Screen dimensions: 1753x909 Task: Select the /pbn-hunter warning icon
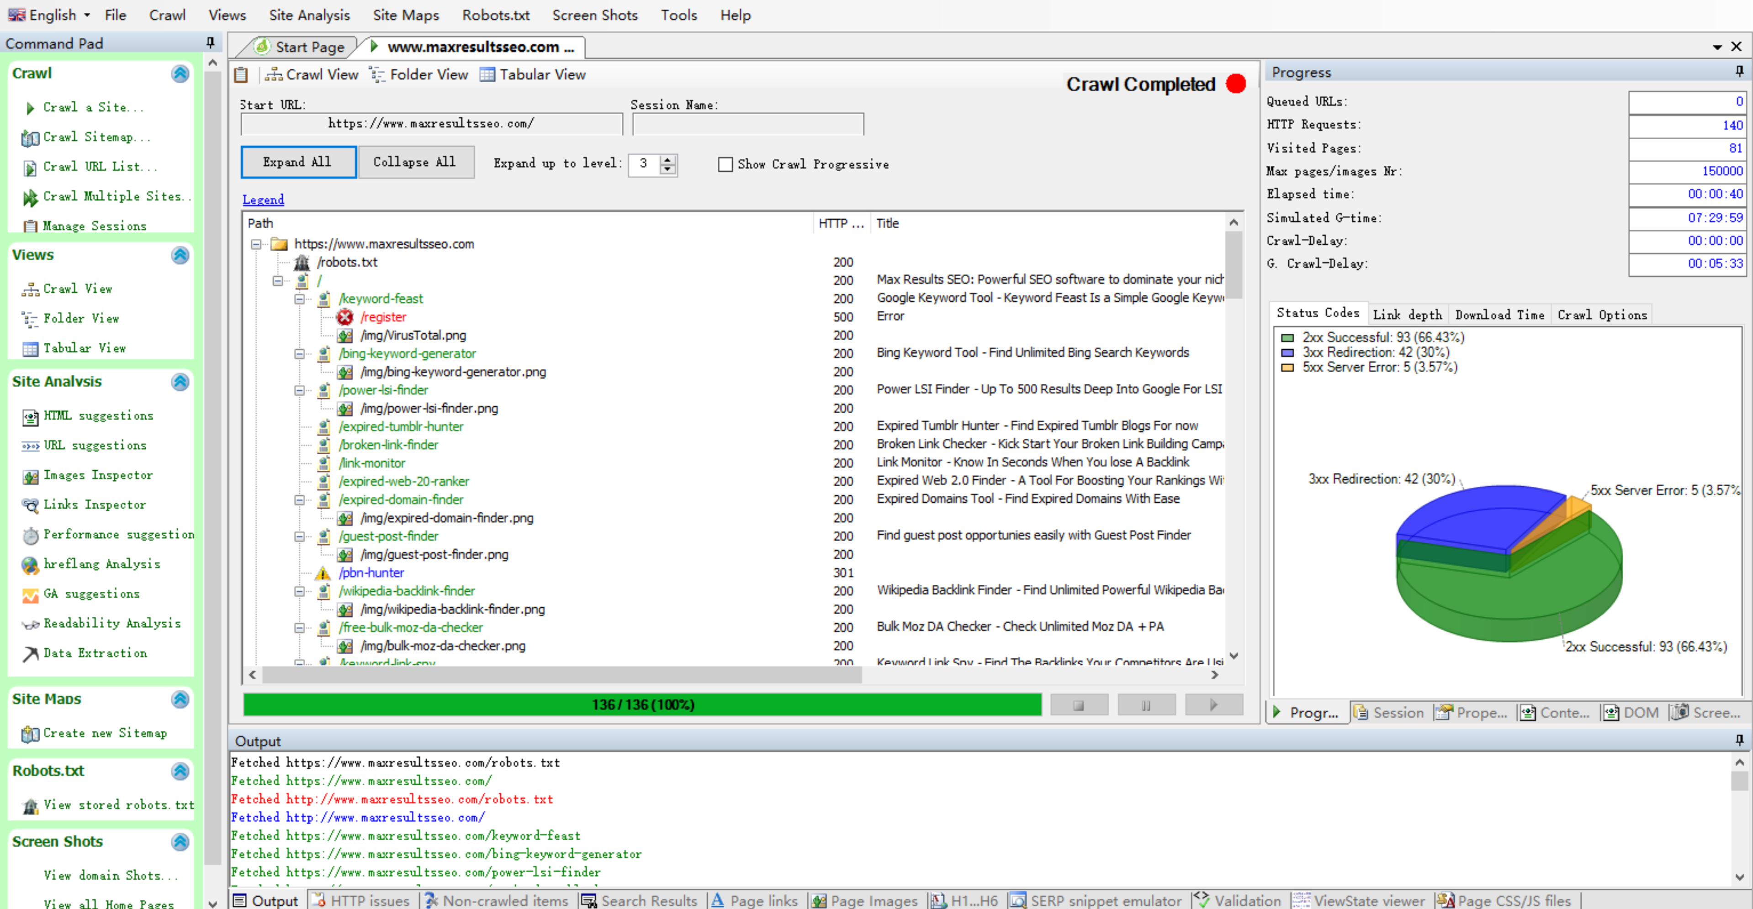click(323, 573)
